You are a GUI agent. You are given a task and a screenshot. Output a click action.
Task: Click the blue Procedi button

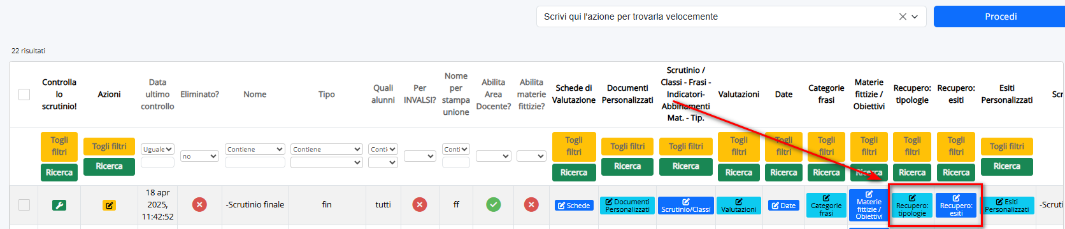[x=1000, y=16]
